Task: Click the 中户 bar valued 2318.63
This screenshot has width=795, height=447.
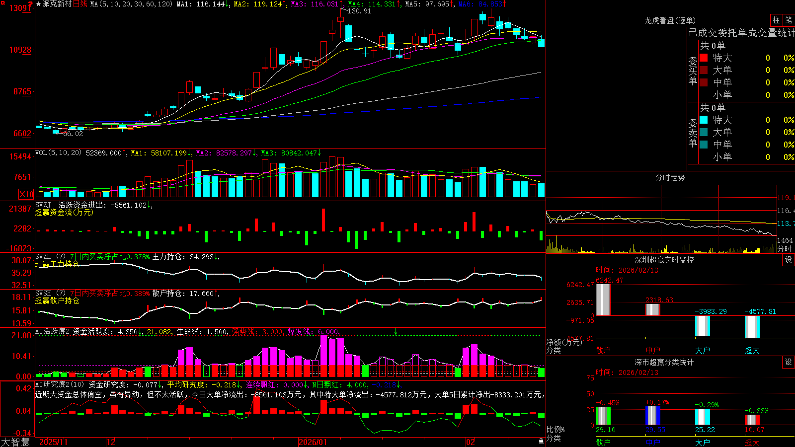Action: tap(653, 309)
